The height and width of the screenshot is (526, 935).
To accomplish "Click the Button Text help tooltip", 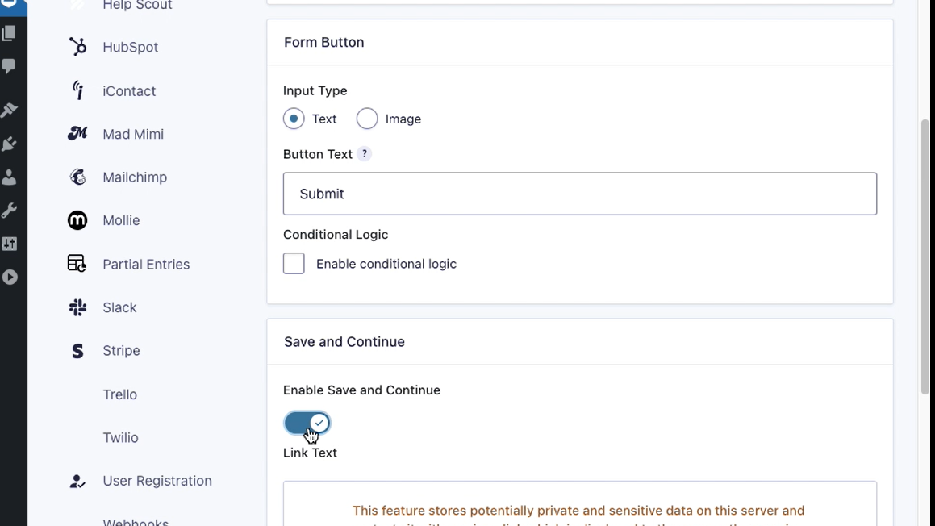I will pos(365,154).
